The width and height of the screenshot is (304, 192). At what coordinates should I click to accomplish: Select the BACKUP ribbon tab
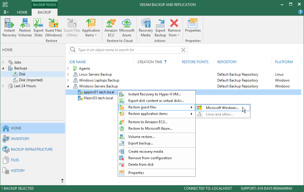coord(44,12)
